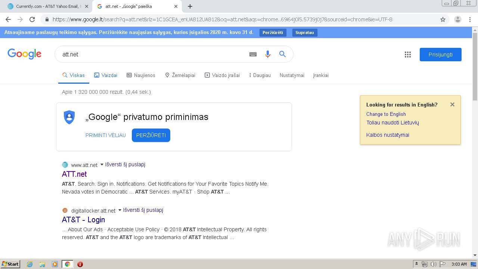Click the blue search magnifier button
Screen dimensions: 478x269
point(283,54)
